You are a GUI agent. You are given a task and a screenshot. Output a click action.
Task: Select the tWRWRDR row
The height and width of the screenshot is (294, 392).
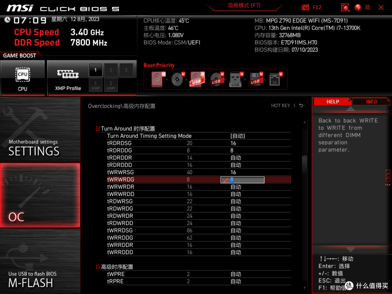pos(199,187)
